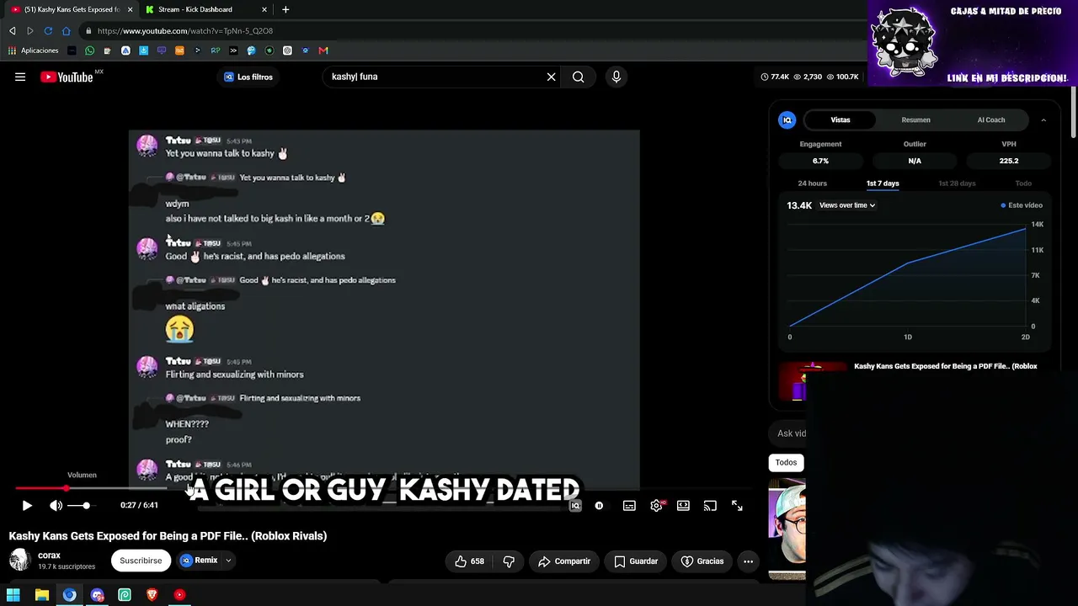Adjust the video volume slider
Image resolution: width=1078 pixels, height=606 pixels.
click(x=79, y=506)
